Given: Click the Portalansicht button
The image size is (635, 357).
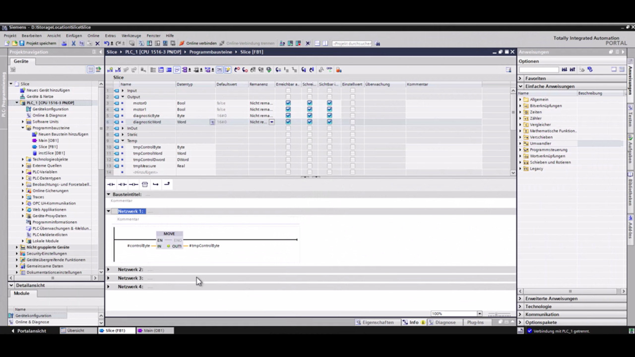Looking at the screenshot, I should click(x=29, y=331).
